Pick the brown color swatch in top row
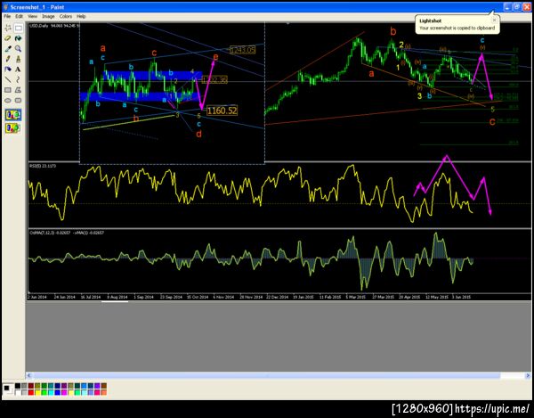 point(104,386)
